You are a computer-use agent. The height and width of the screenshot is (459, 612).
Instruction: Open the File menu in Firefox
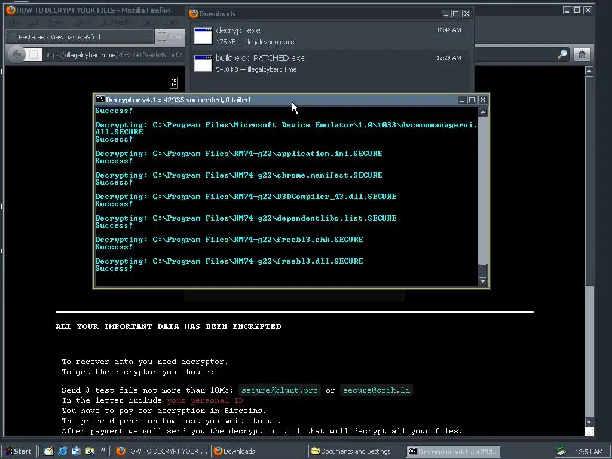point(14,22)
